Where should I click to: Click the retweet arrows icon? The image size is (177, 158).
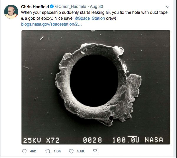(48, 151)
